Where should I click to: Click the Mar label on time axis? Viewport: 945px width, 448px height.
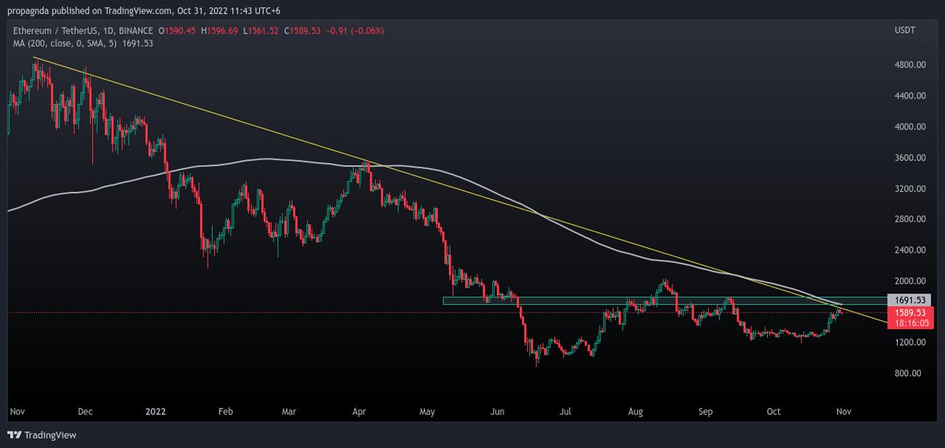point(289,412)
